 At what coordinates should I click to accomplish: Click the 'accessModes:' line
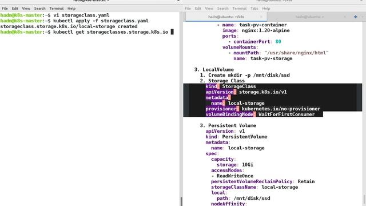pos(228,171)
